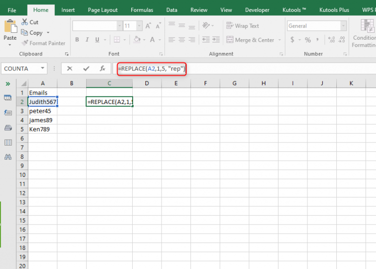Open the text orientation tool
The height and width of the screenshot is (269, 376).
point(206,25)
